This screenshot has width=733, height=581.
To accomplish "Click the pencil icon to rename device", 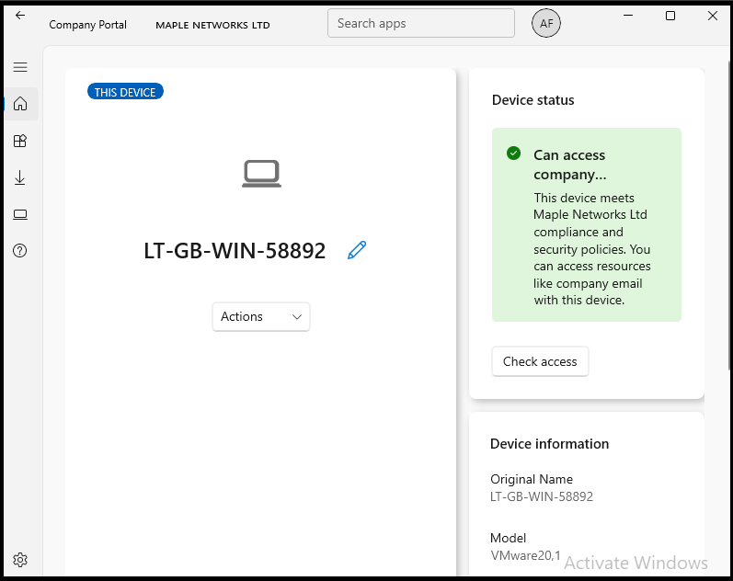I will [357, 250].
